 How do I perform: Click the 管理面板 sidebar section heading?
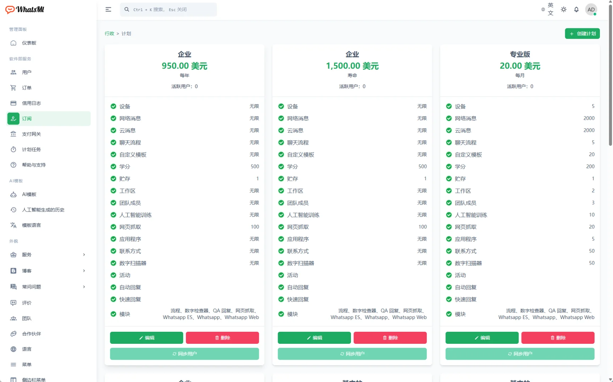click(18, 29)
